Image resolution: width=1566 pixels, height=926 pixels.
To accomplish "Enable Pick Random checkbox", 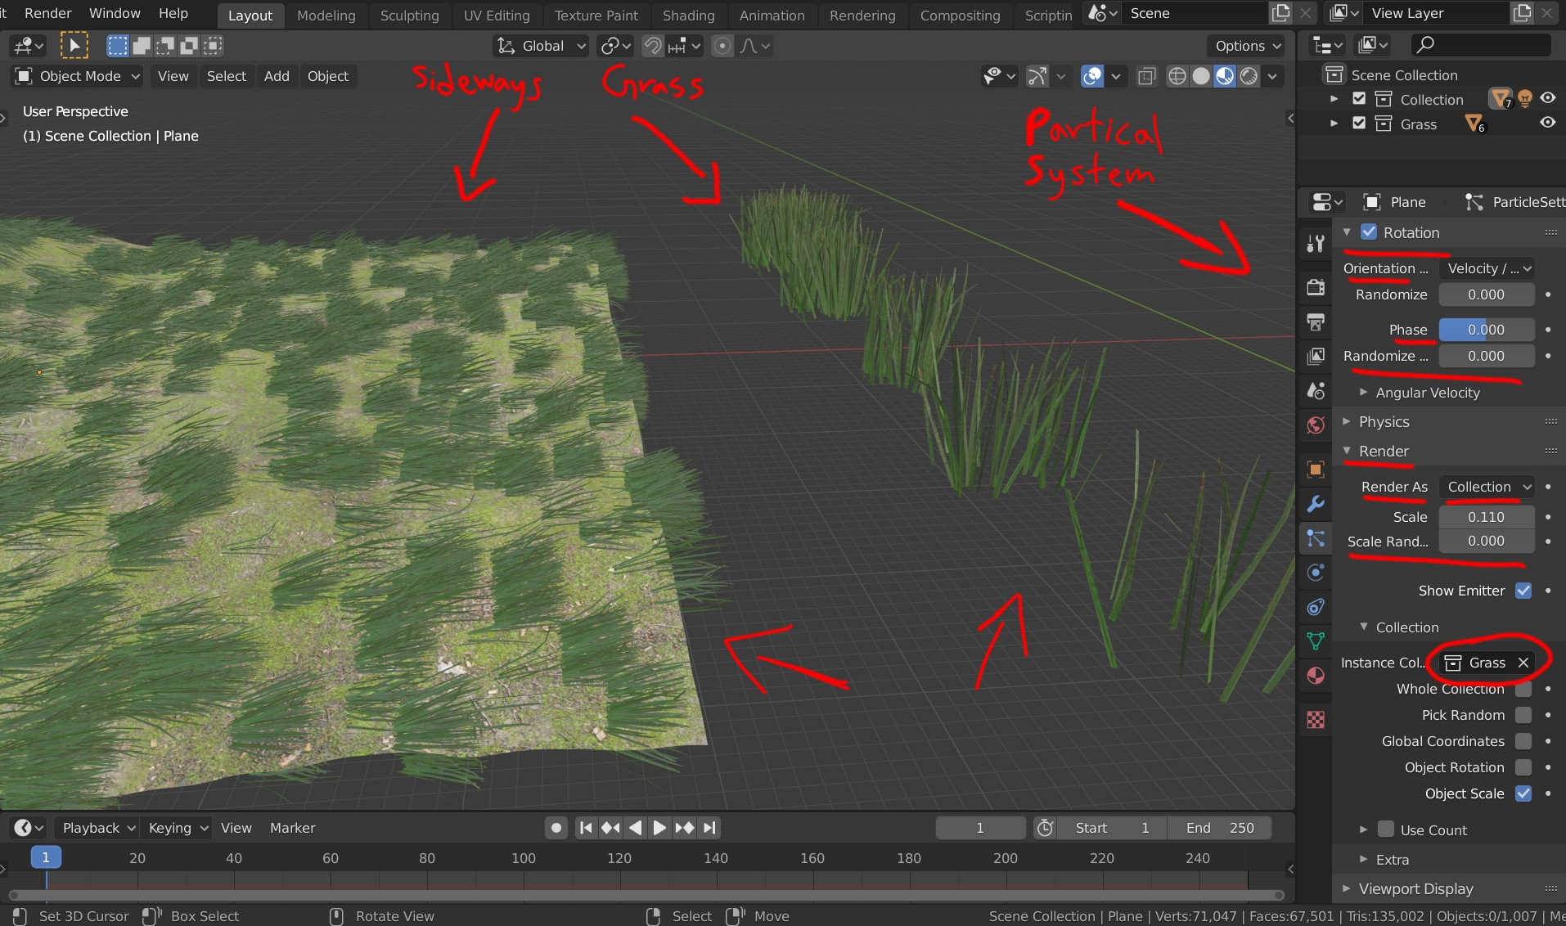I will tap(1523, 715).
